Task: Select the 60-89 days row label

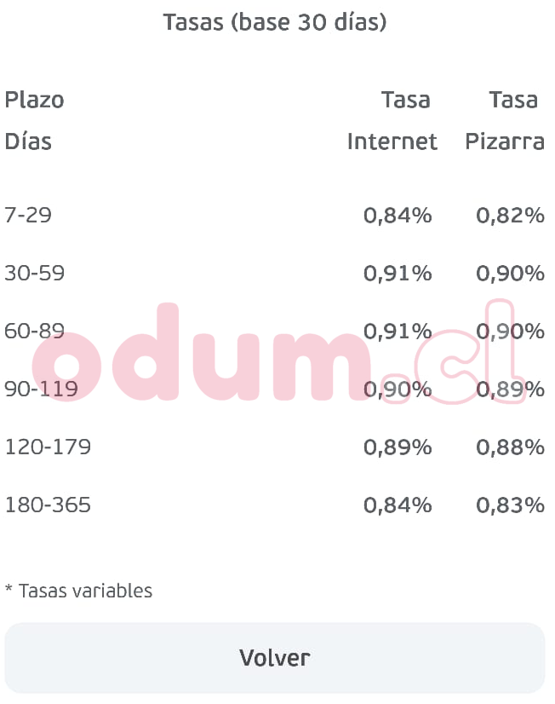Action: 34,331
